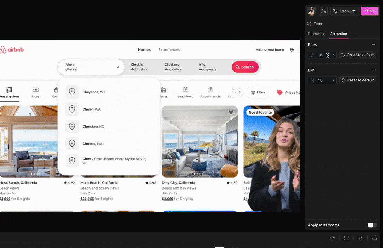Open the Check out date picker
This screenshot has height=248, width=383.
173,67
